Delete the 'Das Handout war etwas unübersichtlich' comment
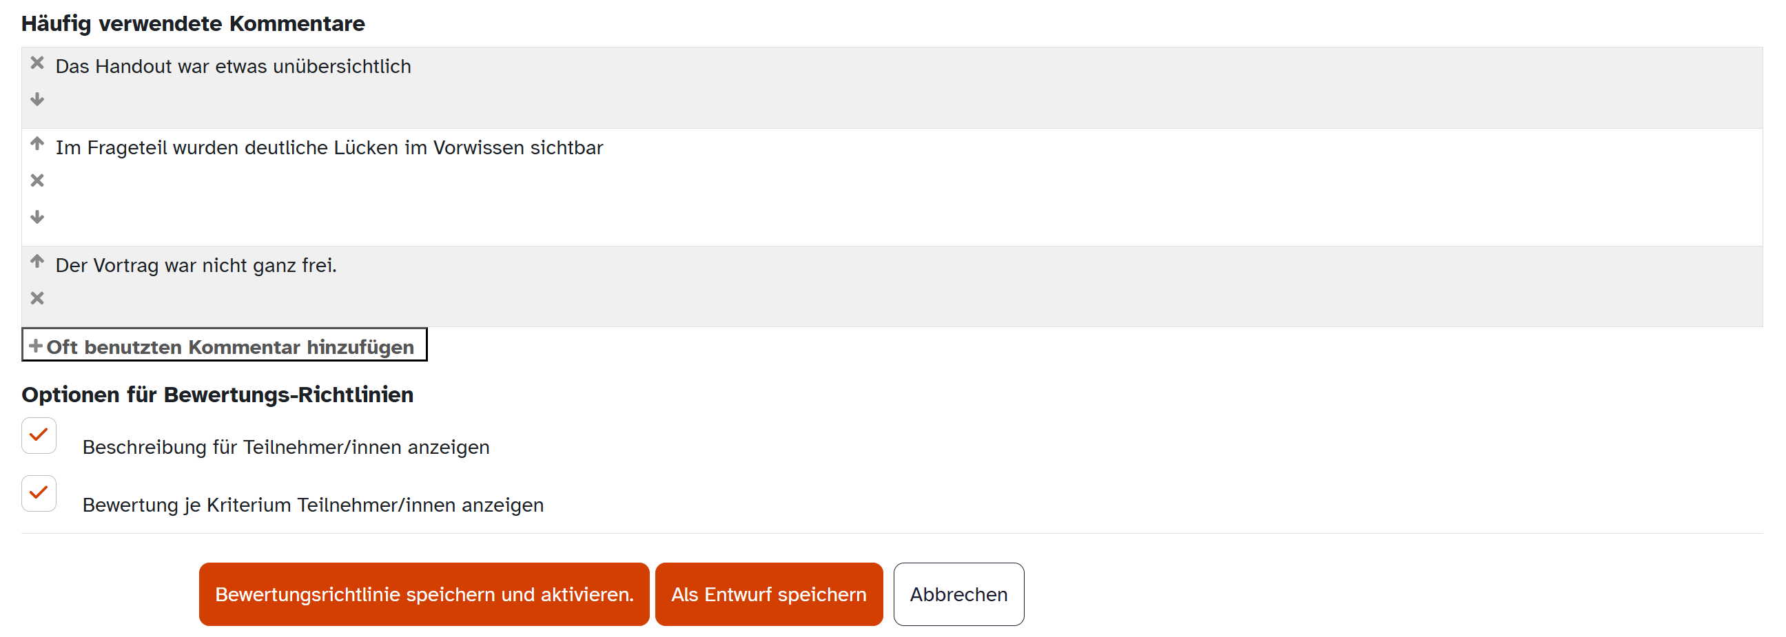Image resolution: width=1786 pixels, height=637 pixels. click(37, 63)
